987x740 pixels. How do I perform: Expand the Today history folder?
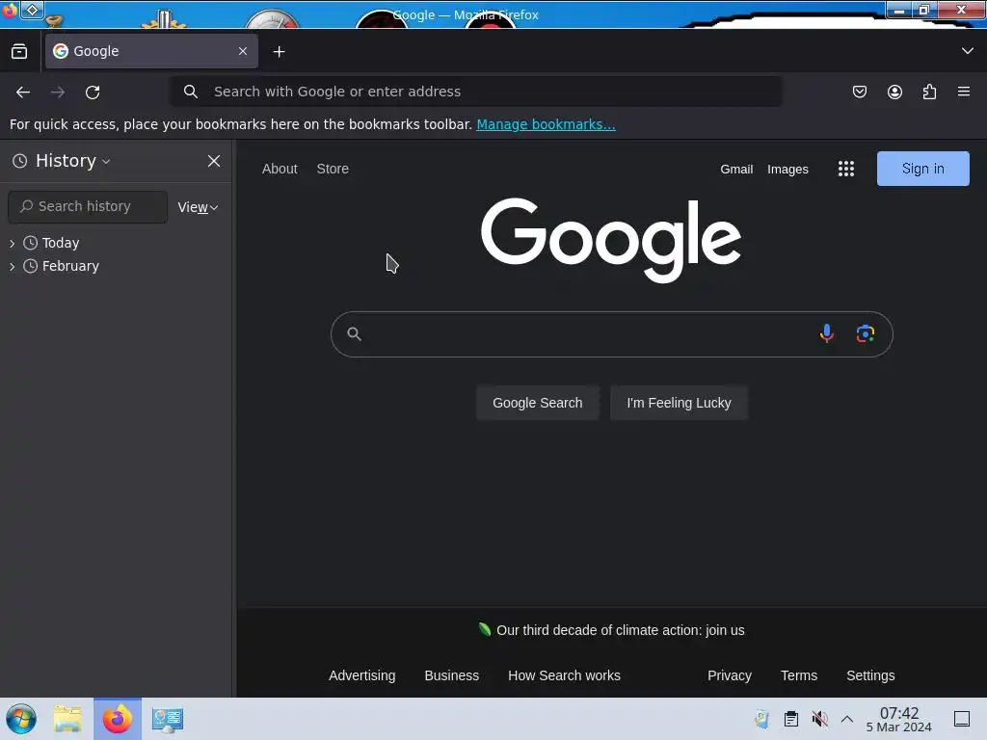pyautogui.click(x=12, y=243)
